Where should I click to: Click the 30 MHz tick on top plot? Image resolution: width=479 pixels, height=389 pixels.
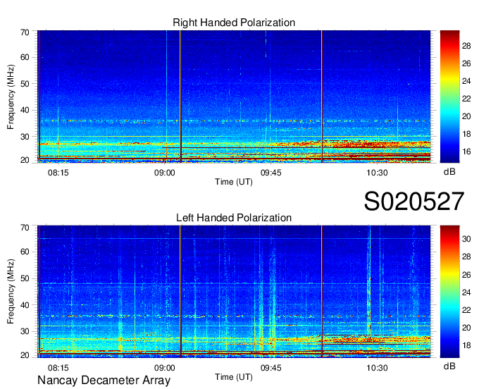(25, 137)
